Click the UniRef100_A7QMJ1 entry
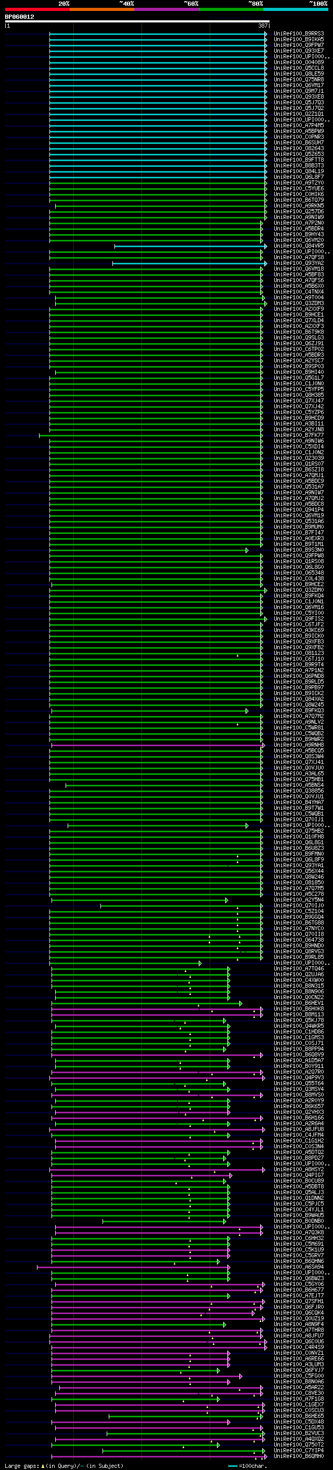Screen dimensions: 333x1470 click(x=299, y=475)
